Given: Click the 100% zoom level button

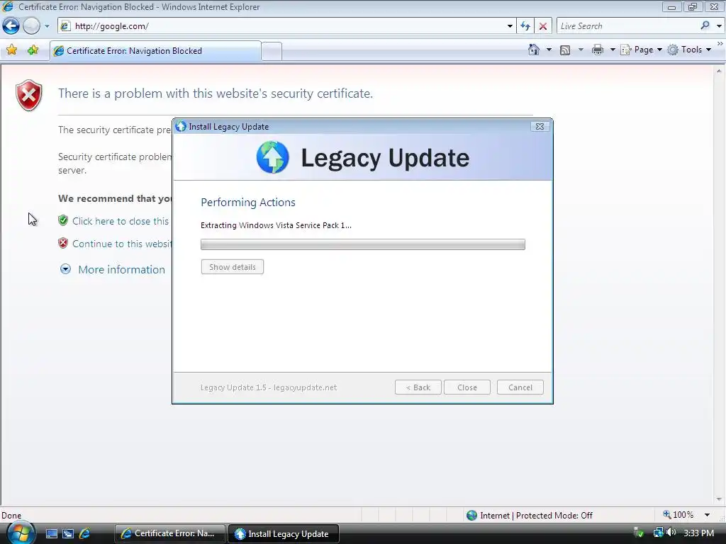Looking at the screenshot, I should [x=678, y=515].
